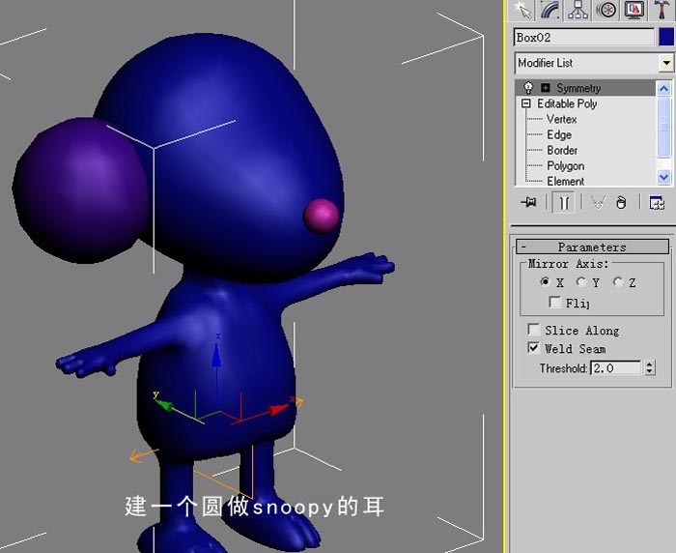Viewport: 676px width, 553px height.
Task: Uncheck the Weld Seam checkbox
Action: pos(534,347)
